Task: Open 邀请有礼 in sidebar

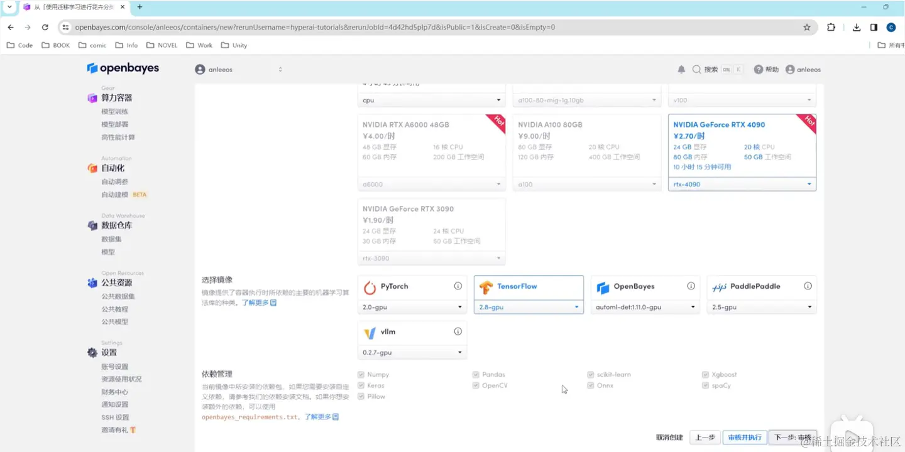Action: point(119,430)
